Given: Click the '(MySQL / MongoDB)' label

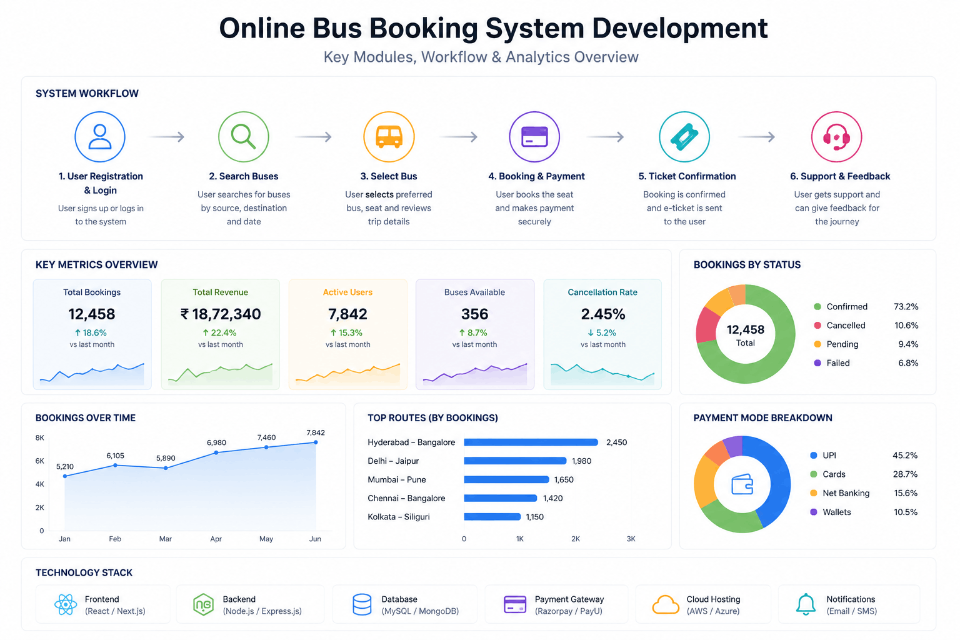Looking at the screenshot, I should [420, 611].
